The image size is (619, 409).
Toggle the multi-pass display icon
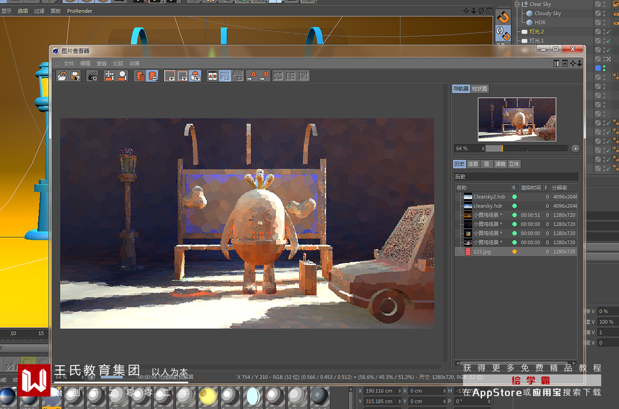(195, 76)
